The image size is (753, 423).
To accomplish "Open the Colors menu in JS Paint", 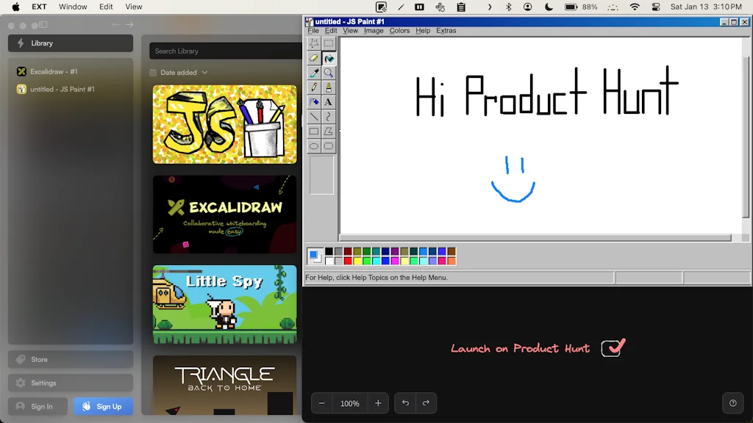I will (x=399, y=31).
